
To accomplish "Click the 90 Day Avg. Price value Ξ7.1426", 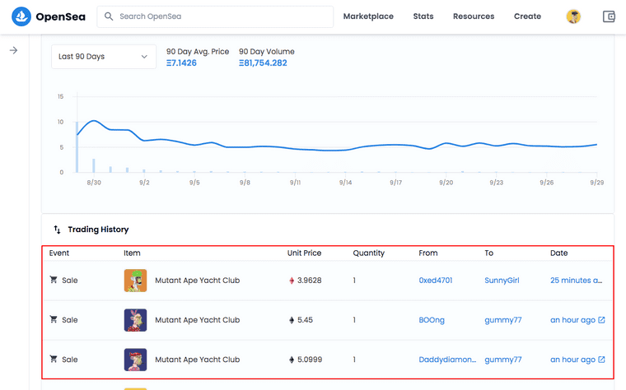I will click(181, 63).
